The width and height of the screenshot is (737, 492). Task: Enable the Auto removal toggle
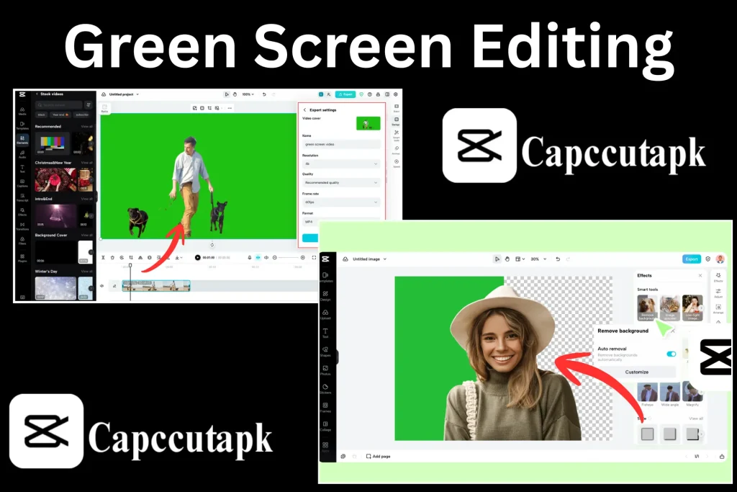672,354
